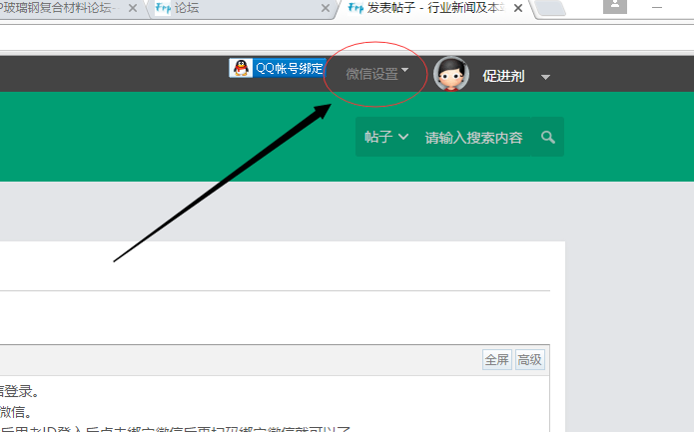
Task: Close the 论坛 browser tab
Action: 325,8
